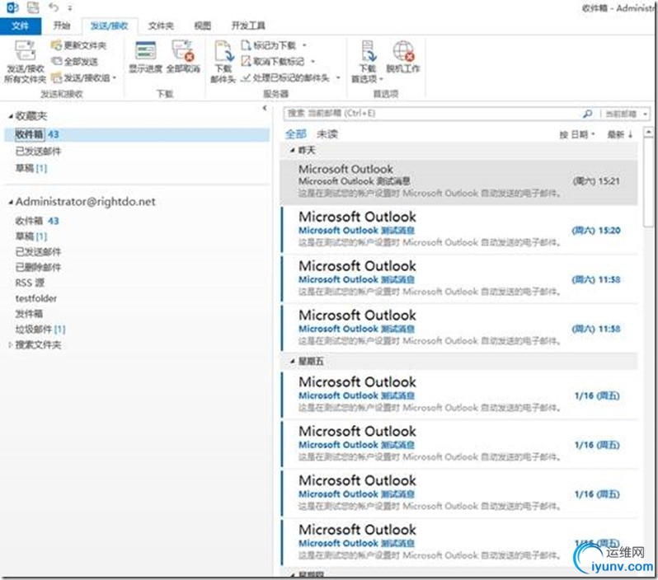The width and height of the screenshot is (658, 580).
Task: Open Current Mailbox (当前邮箱) scope dropdown
Action: (626, 114)
